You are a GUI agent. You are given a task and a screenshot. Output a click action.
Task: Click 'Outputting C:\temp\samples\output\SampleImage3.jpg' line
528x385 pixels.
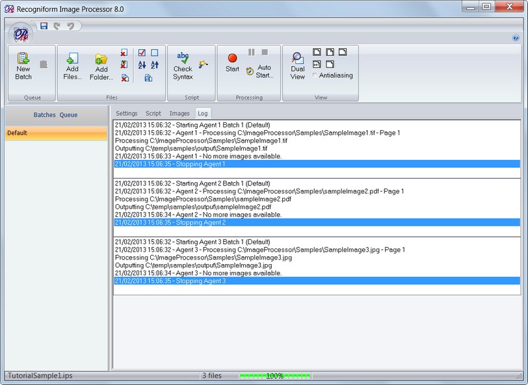194,265
